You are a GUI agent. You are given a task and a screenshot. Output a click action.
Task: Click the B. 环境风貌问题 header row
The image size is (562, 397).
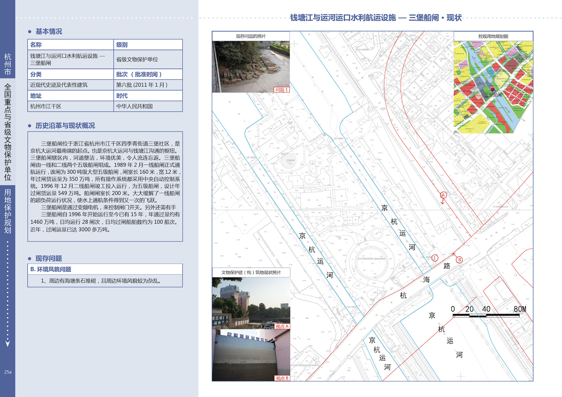[x=105, y=269]
